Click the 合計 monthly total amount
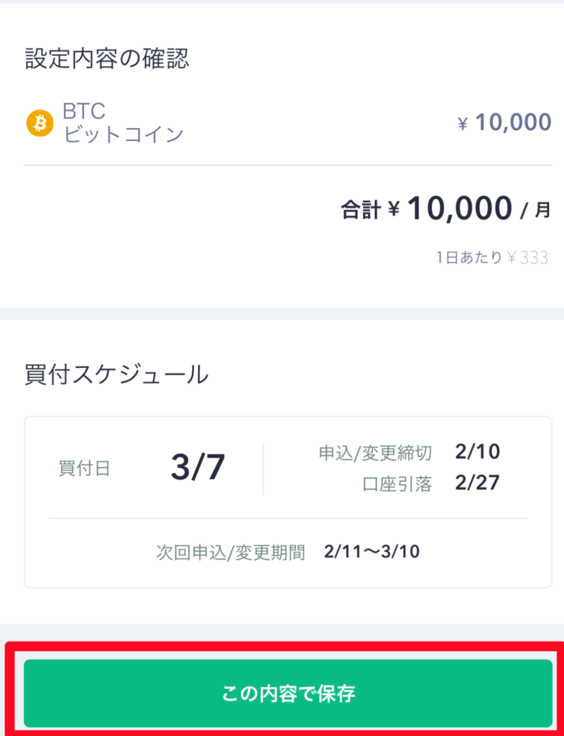 coord(460,209)
